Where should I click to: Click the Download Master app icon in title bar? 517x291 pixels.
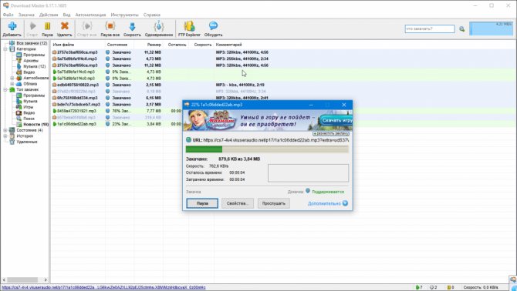[5, 5]
